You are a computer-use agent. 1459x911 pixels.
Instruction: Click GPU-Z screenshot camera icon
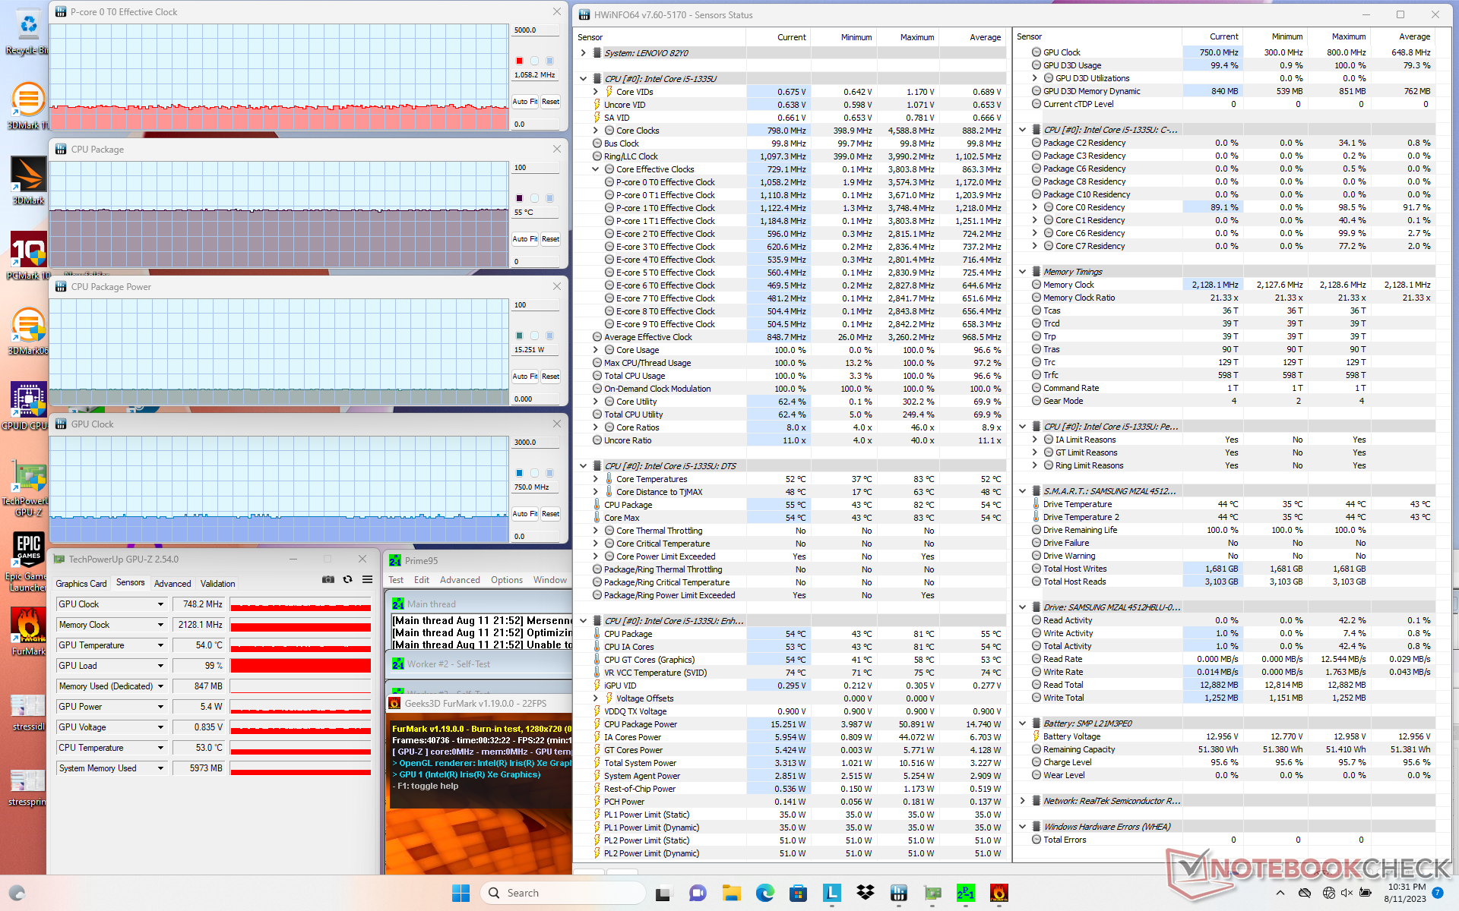click(328, 579)
